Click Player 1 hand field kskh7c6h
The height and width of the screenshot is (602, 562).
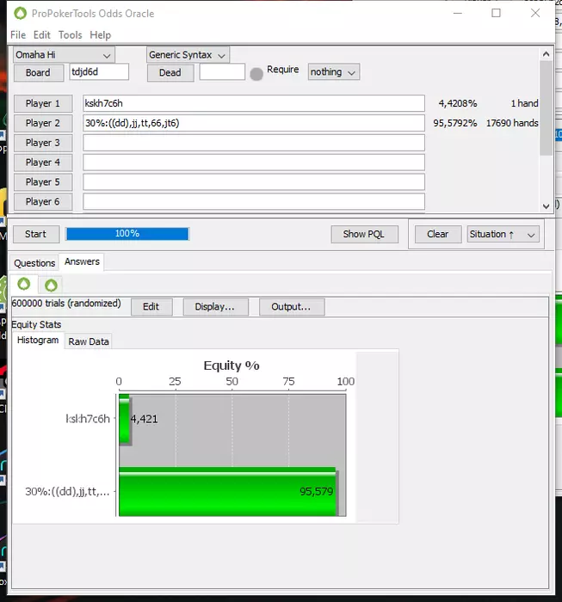pos(254,103)
